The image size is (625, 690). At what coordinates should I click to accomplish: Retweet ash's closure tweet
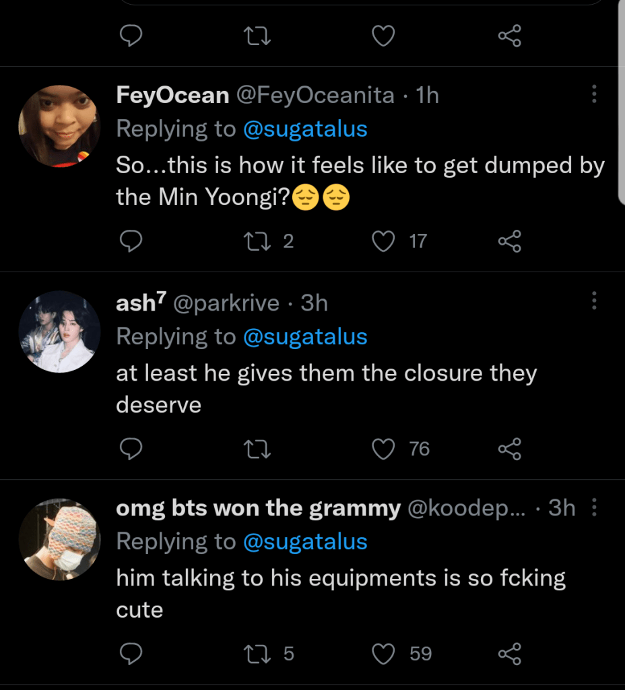click(257, 449)
